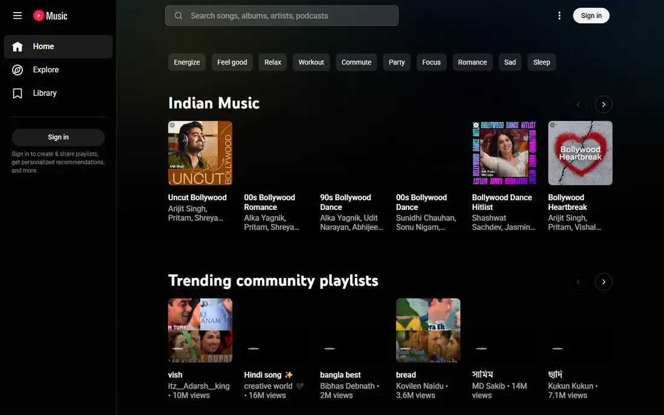This screenshot has height=415, width=664.
Task: Open the Uncut Bollywood cover thumbnail
Action: click(x=200, y=153)
